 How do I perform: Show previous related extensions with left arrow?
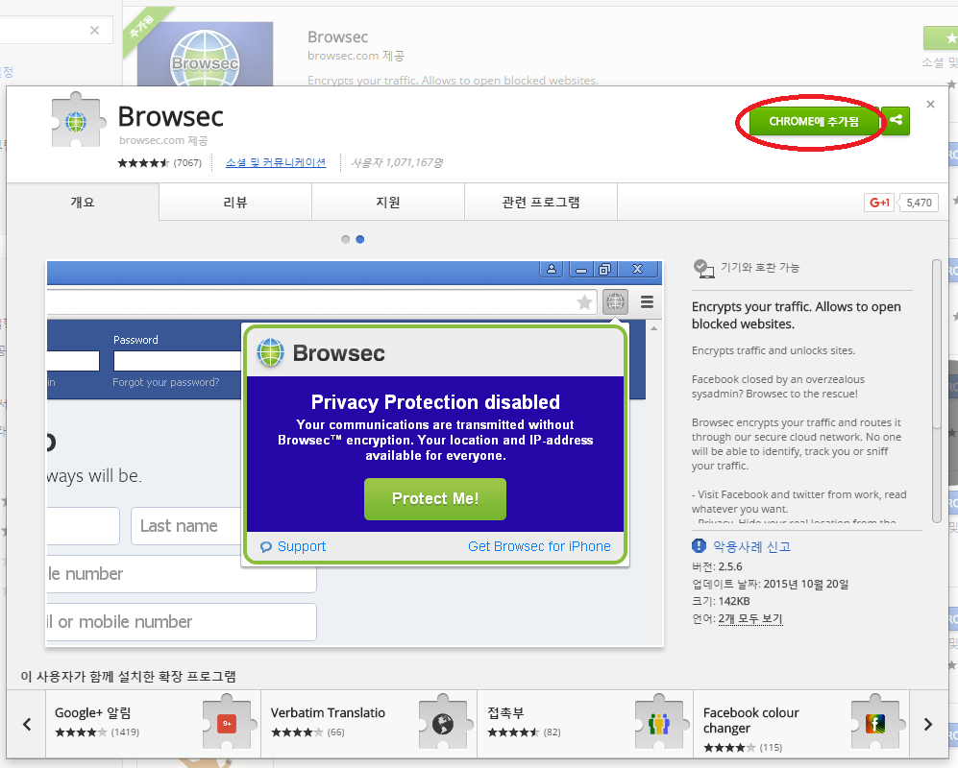[27, 724]
